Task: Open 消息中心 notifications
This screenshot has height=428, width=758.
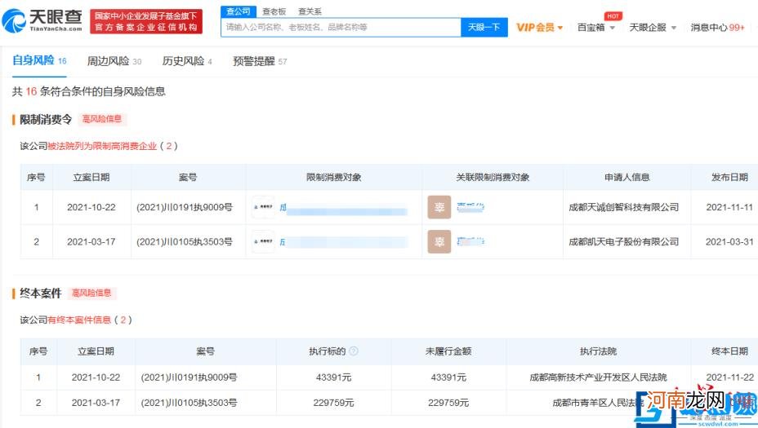Action: pyautogui.click(x=717, y=28)
